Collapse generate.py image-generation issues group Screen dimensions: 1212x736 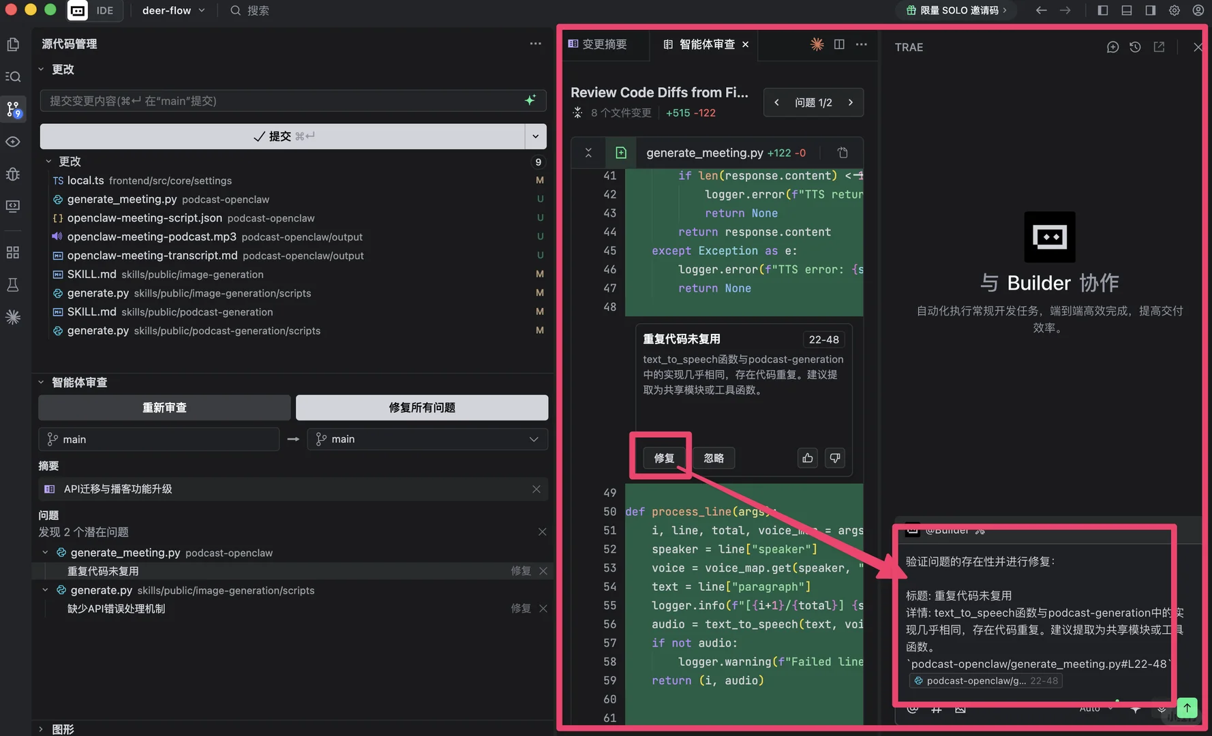tap(45, 590)
